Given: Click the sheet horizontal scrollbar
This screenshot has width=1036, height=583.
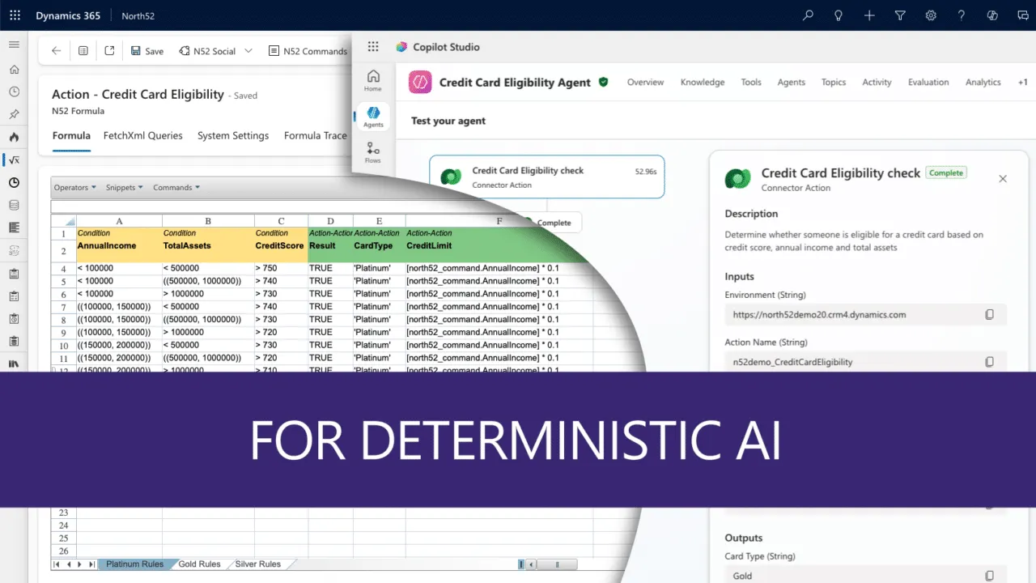Looking at the screenshot, I should tap(558, 564).
